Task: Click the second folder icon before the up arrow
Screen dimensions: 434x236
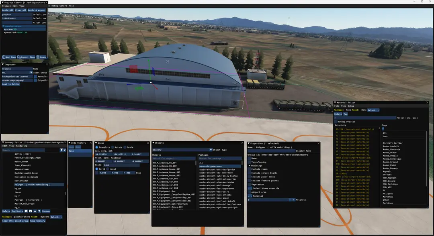Action: point(31,211)
